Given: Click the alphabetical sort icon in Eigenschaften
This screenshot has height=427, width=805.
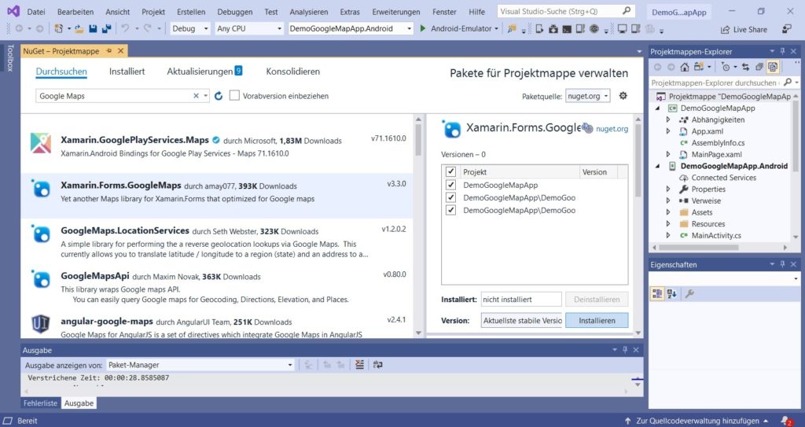Looking at the screenshot, I should 672,293.
